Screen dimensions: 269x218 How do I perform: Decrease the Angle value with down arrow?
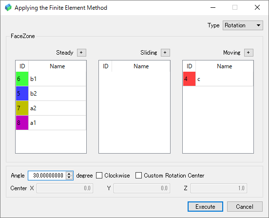69,178
